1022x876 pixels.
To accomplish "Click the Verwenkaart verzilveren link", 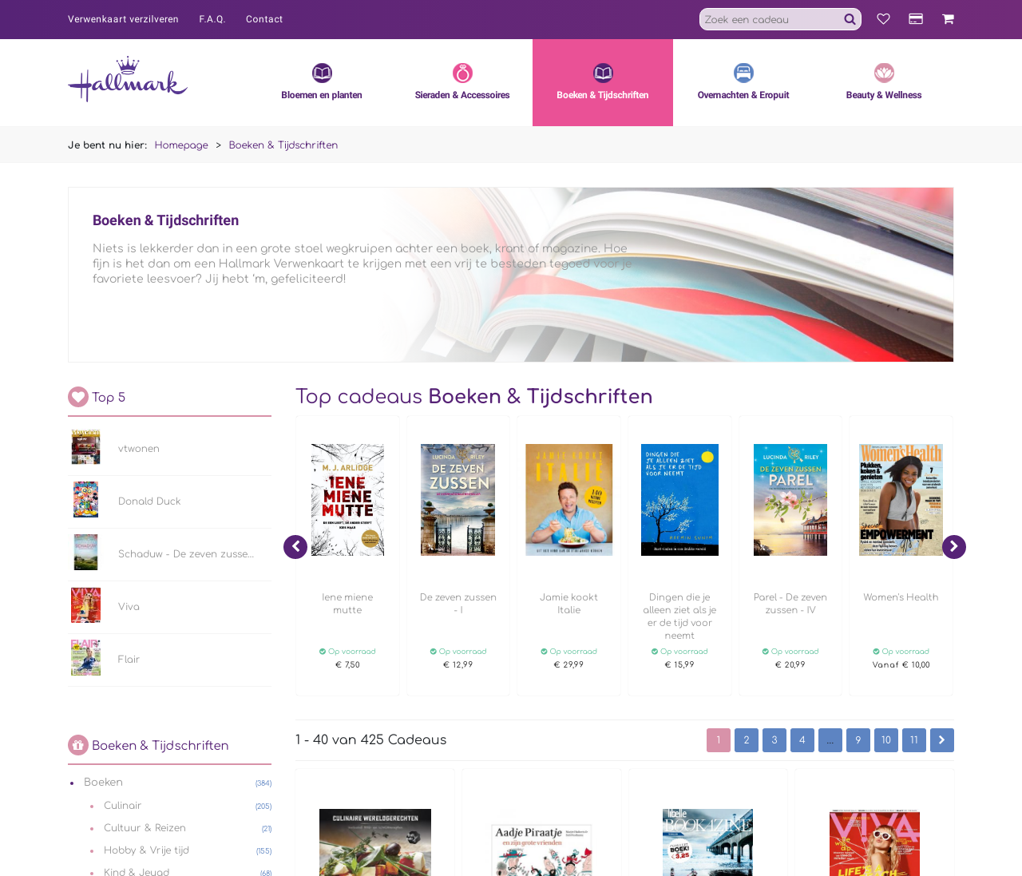I will pos(123,19).
